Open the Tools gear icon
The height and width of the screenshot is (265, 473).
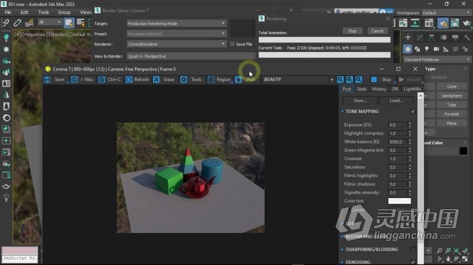point(184,79)
